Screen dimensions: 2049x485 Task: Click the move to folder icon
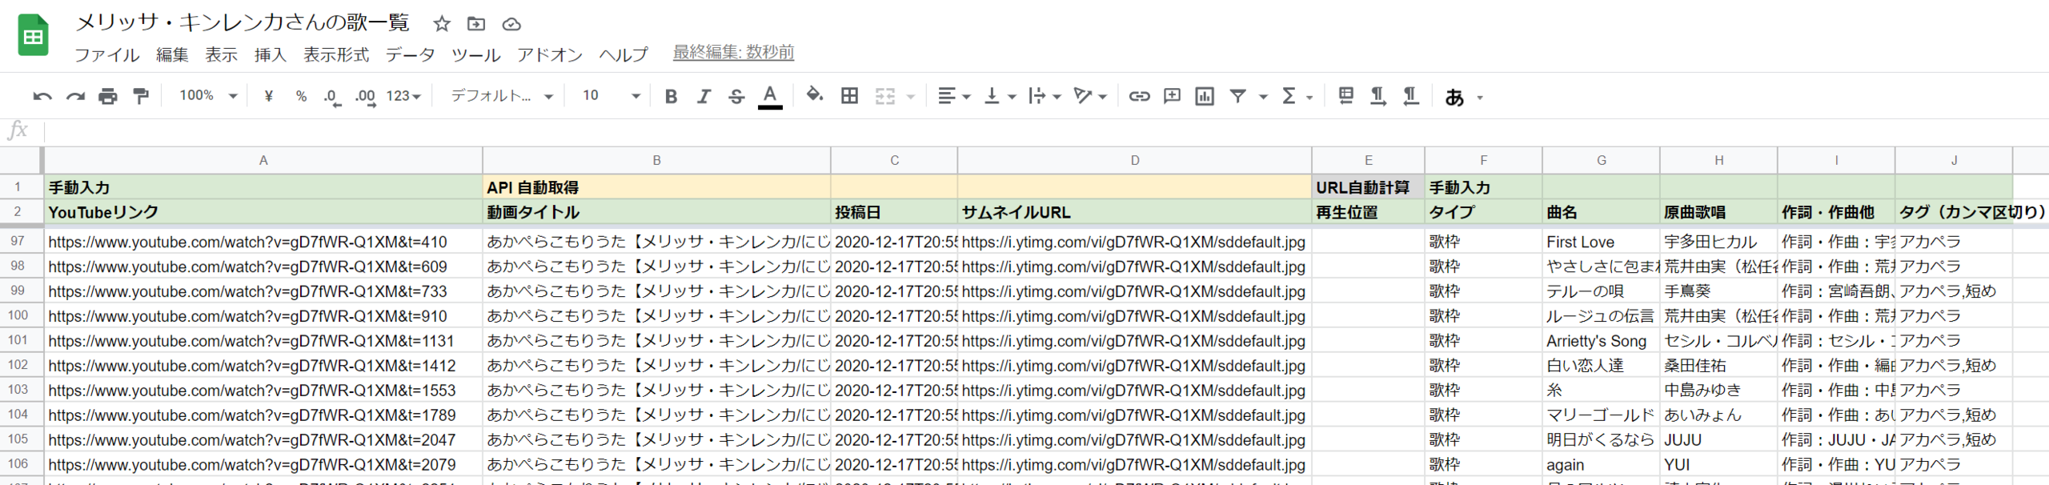pos(476,23)
